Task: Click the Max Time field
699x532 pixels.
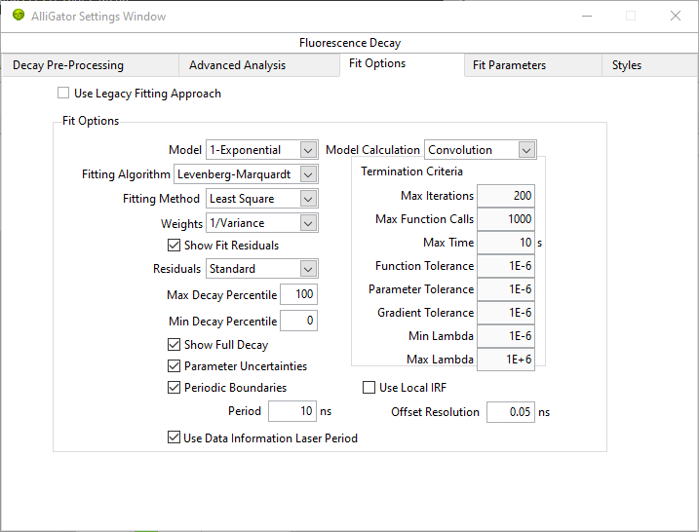Action: tap(506, 243)
